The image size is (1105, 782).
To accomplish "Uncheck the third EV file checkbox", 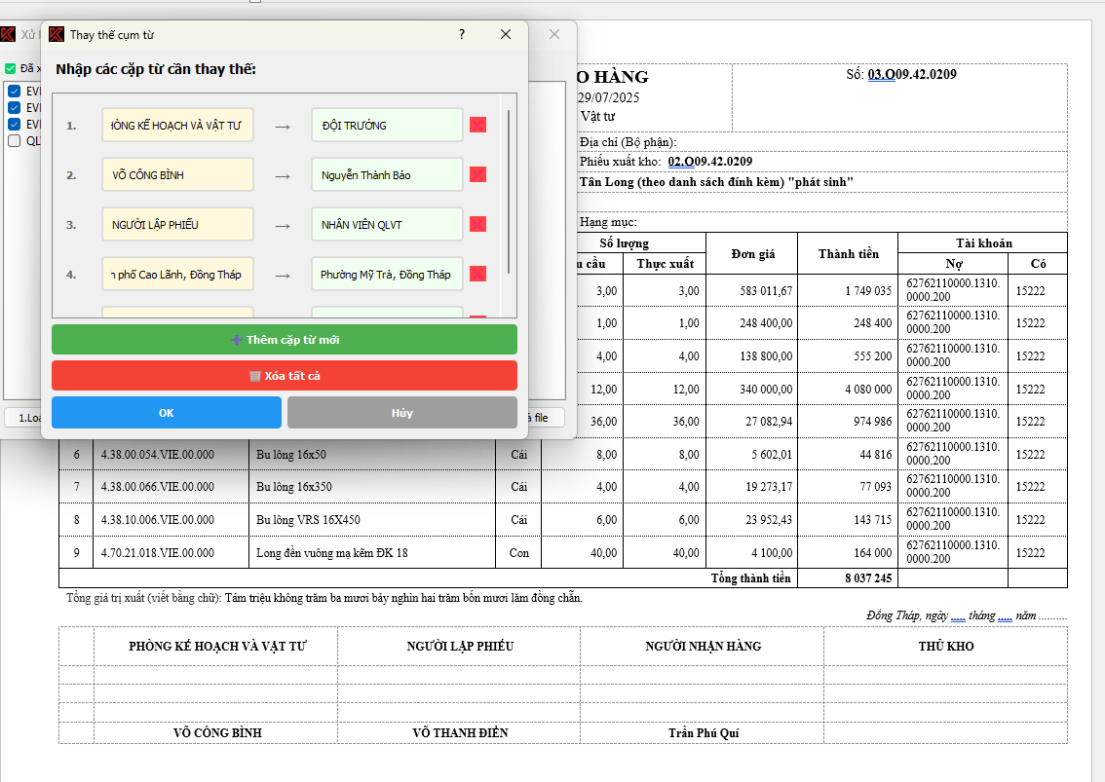I will [x=14, y=125].
